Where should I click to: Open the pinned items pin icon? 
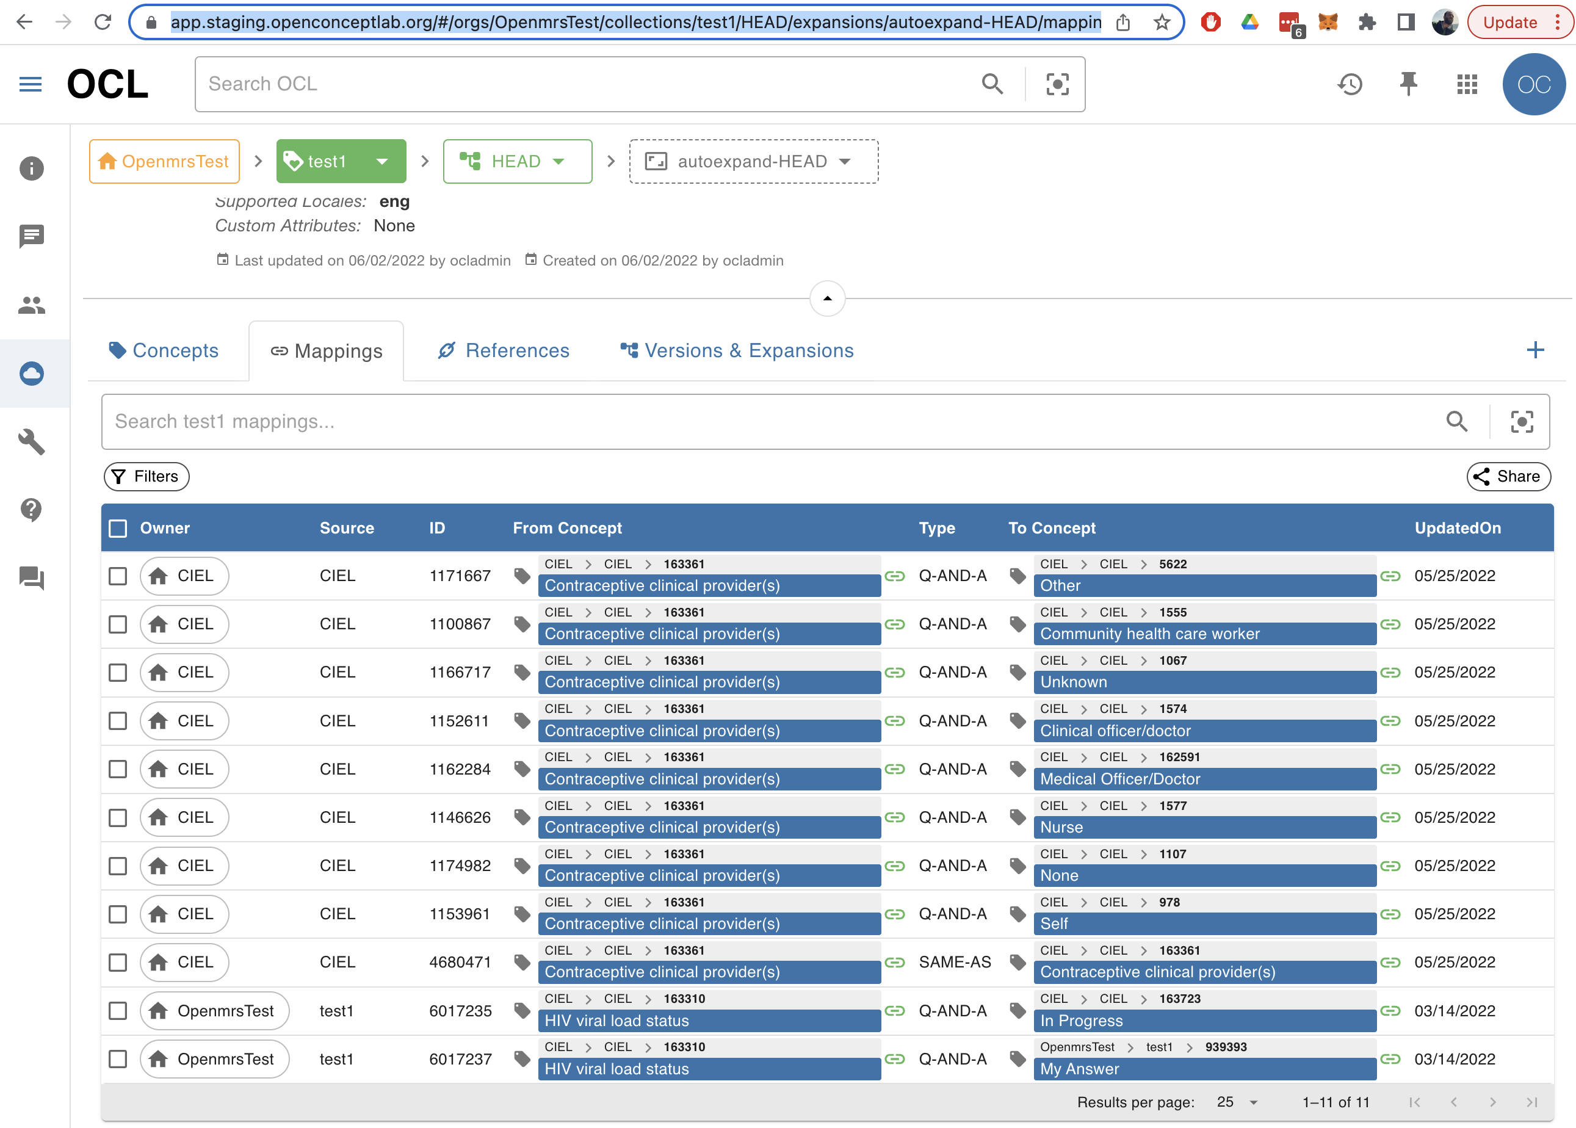1407,84
